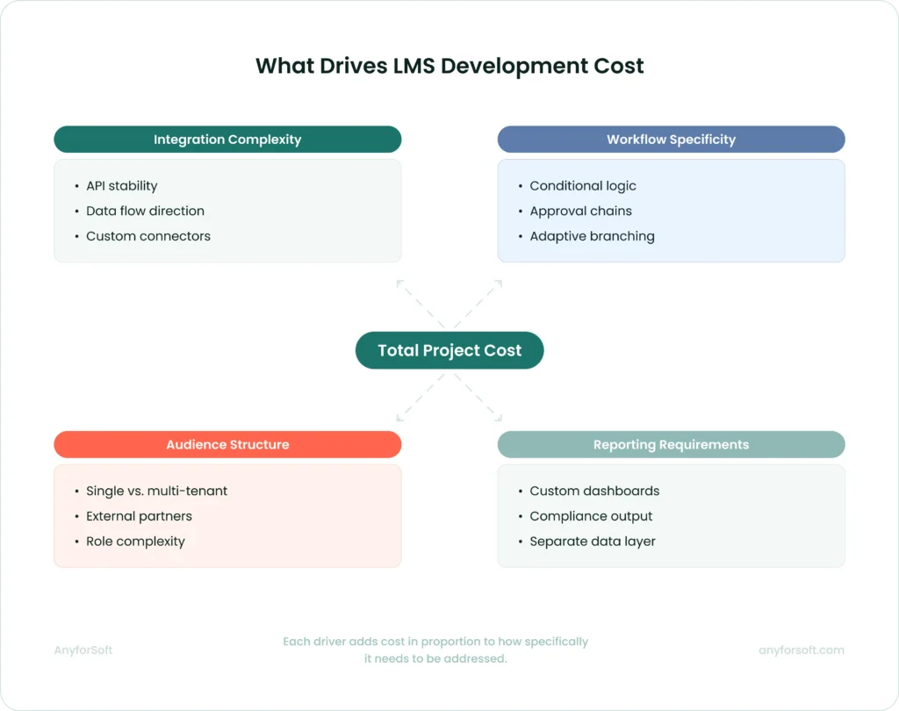Click the What Drives LMS Development Cost title
899x711 pixels.
coord(449,67)
